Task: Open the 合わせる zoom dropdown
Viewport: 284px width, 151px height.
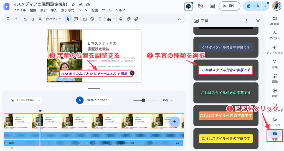Action: tap(53, 19)
